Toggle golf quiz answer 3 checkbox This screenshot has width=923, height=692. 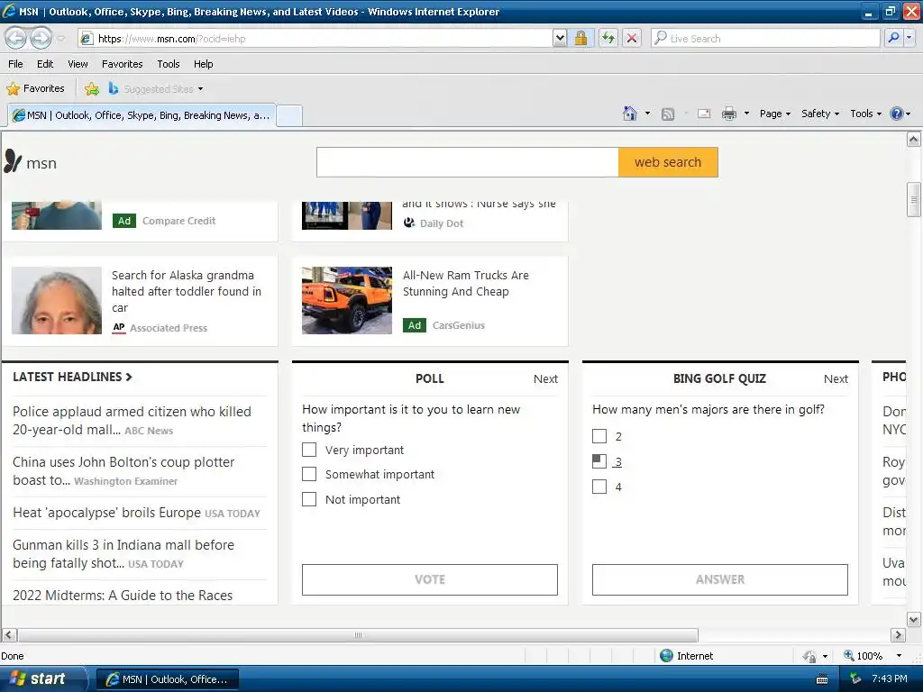point(599,461)
